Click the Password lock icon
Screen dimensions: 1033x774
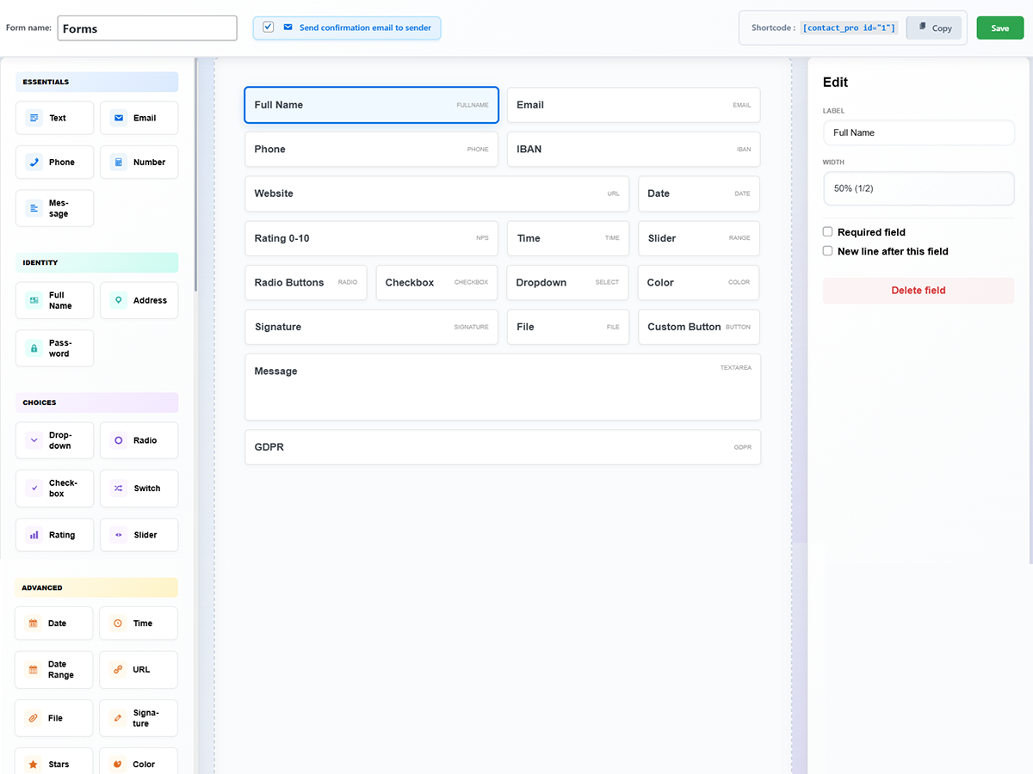pyautogui.click(x=34, y=348)
